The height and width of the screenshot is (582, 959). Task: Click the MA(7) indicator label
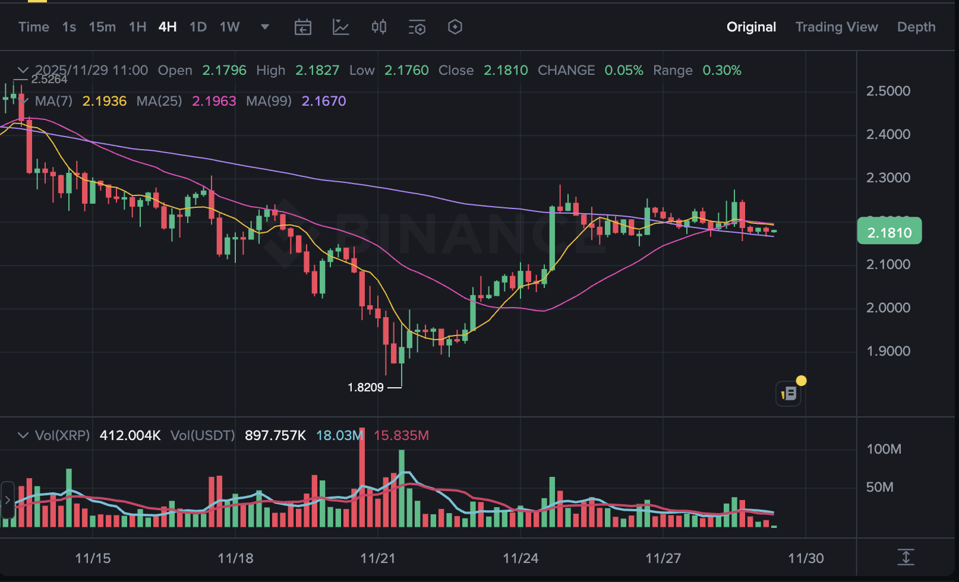point(53,101)
